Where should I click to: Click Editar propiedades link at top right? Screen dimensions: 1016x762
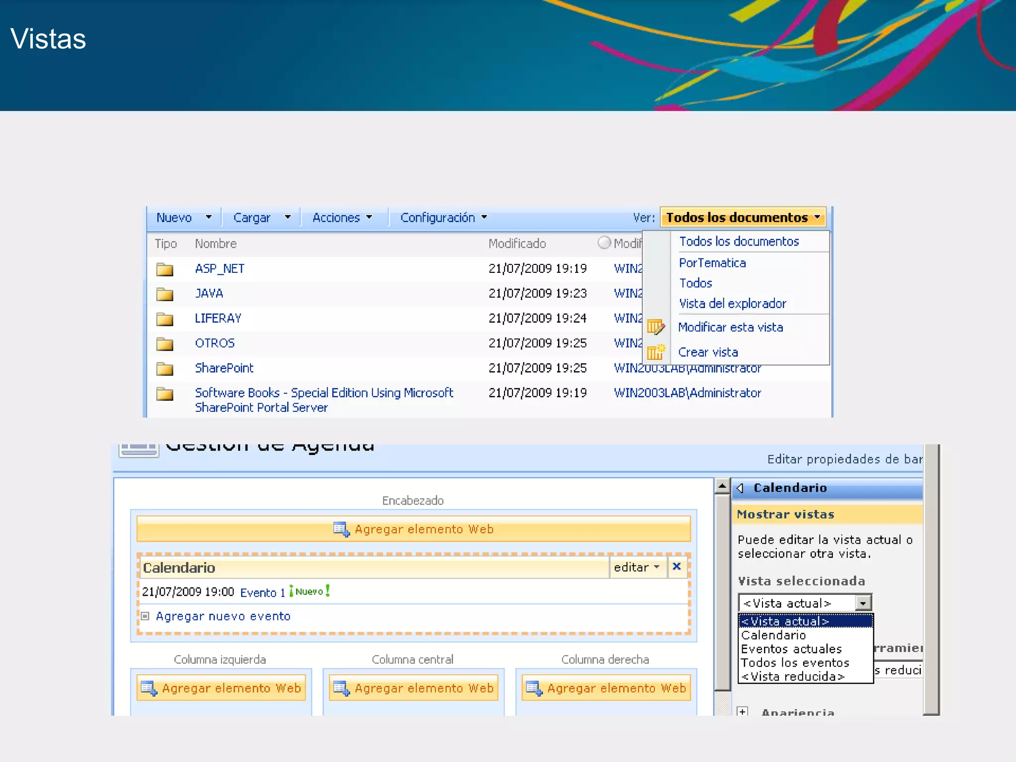[845, 459]
